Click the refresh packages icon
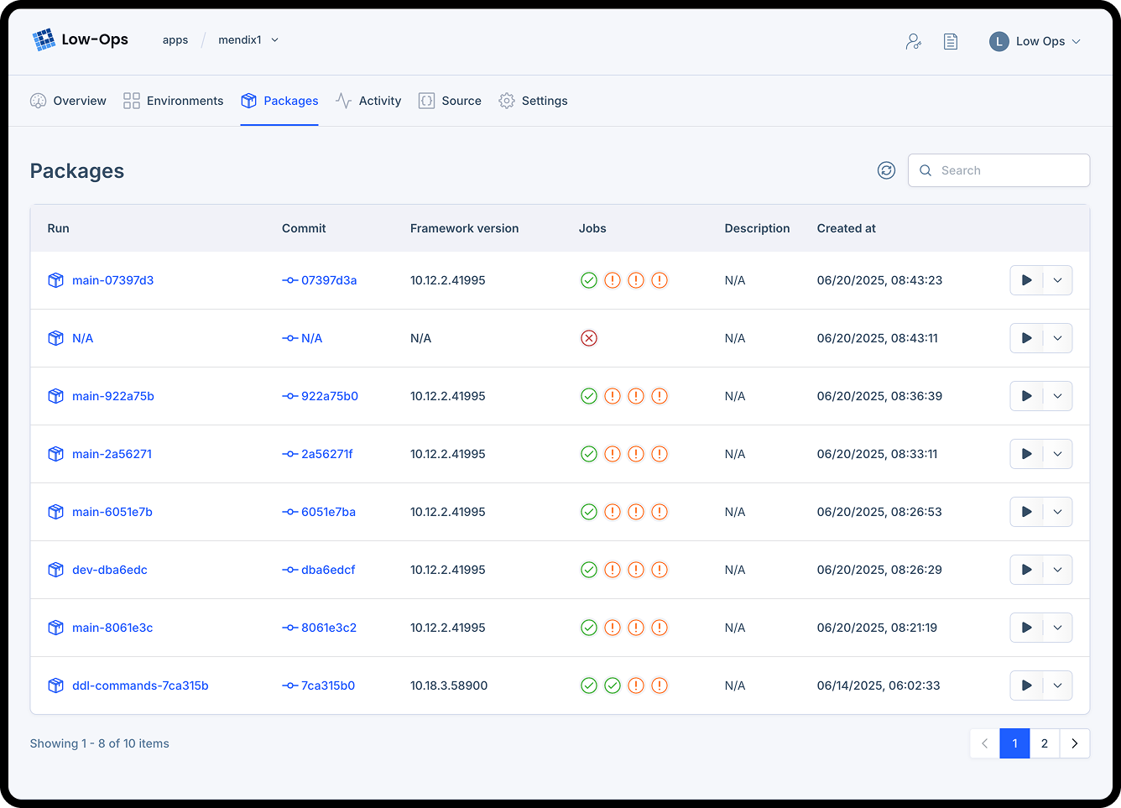Image resolution: width=1121 pixels, height=808 pixels. coord(886,170)
